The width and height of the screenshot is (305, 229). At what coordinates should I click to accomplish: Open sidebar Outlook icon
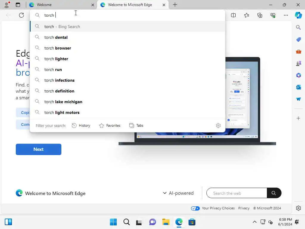(298, 87)
